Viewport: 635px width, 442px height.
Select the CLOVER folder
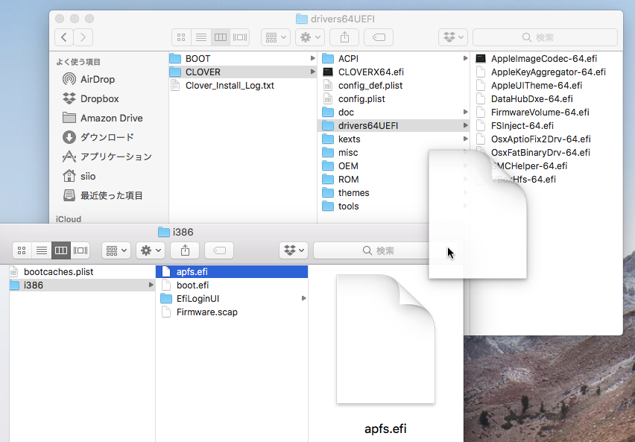242,72
